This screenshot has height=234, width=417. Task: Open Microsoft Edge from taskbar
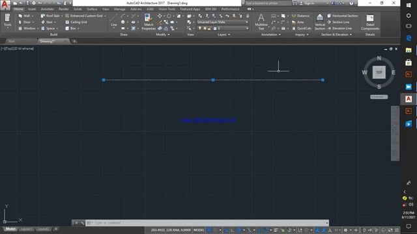(409, 38)
